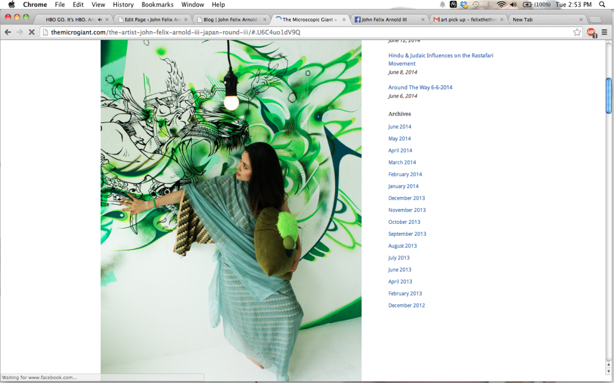Open the volume control in the menu bar
Image resolution: width=614 pixels, height=383 pixels.
[514, 5]
